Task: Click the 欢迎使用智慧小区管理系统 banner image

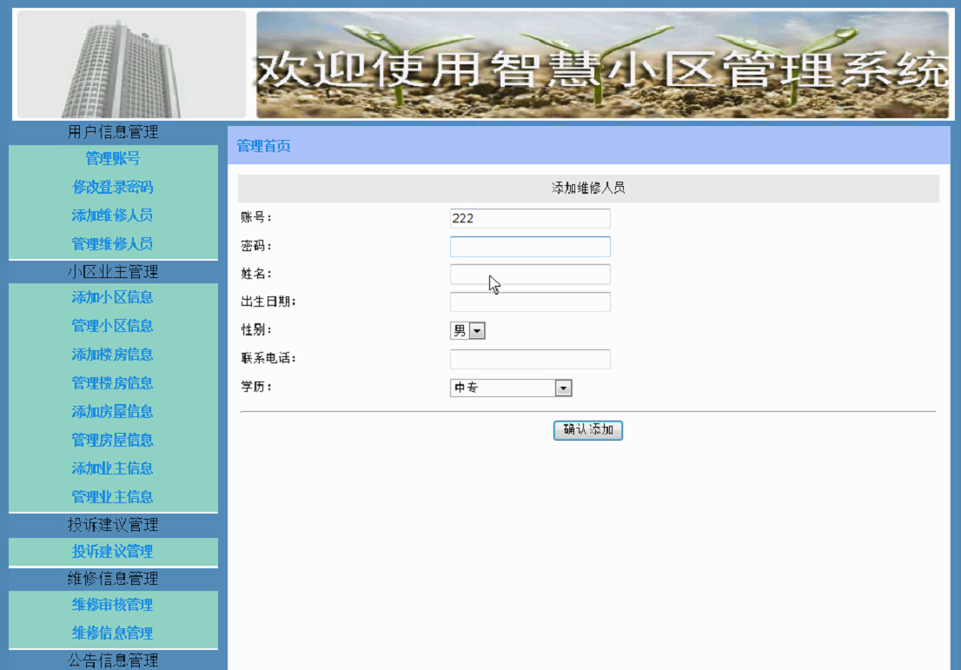Action: (x=602, y=64)
